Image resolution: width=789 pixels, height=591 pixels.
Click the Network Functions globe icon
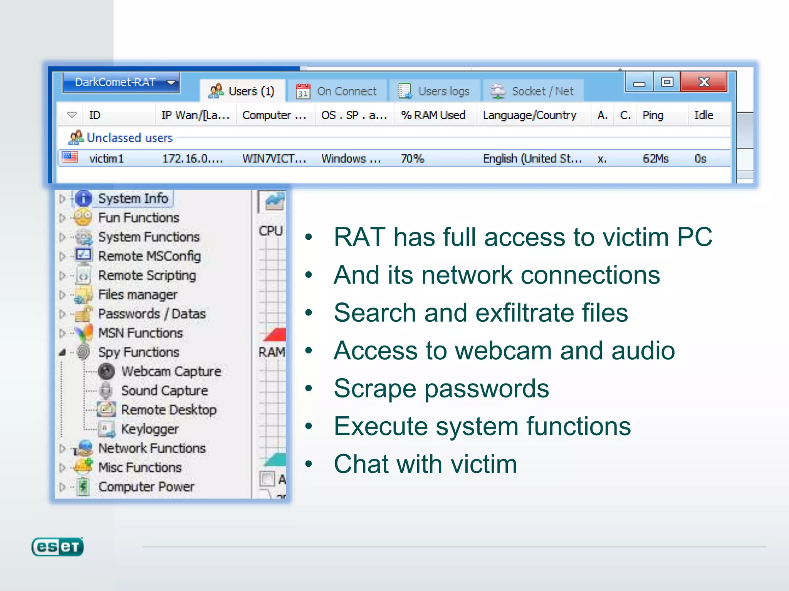pos(83,448)
